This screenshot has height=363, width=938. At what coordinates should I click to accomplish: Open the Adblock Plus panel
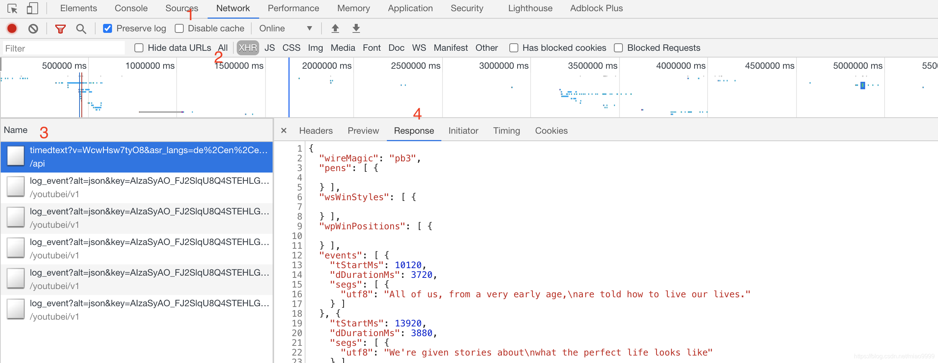[596, 8]
